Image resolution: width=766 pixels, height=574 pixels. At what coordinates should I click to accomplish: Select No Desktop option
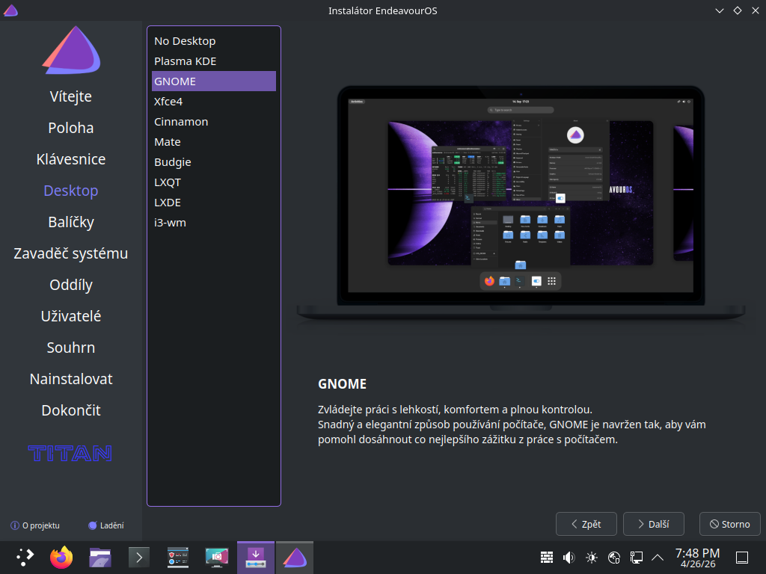click(185, 40)
